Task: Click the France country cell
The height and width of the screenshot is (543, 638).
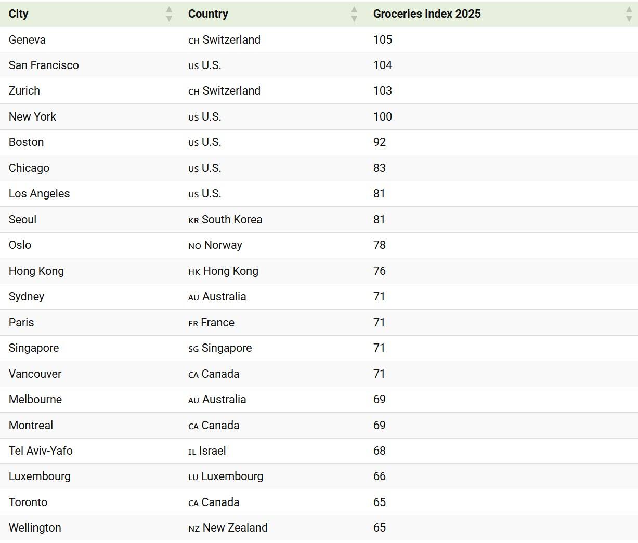Action: (x=217, y=323)
